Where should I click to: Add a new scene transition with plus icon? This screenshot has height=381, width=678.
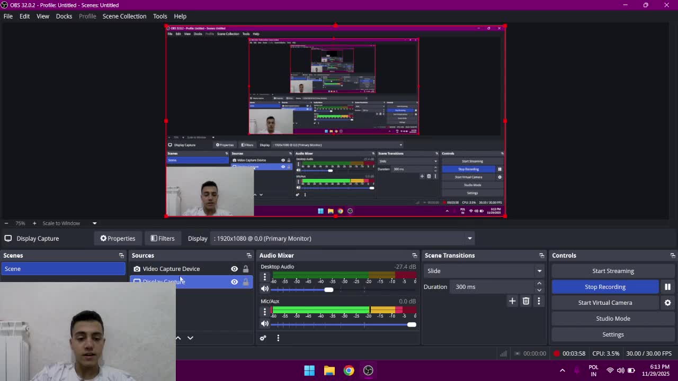pyautogui.click(x=512, y=301)
